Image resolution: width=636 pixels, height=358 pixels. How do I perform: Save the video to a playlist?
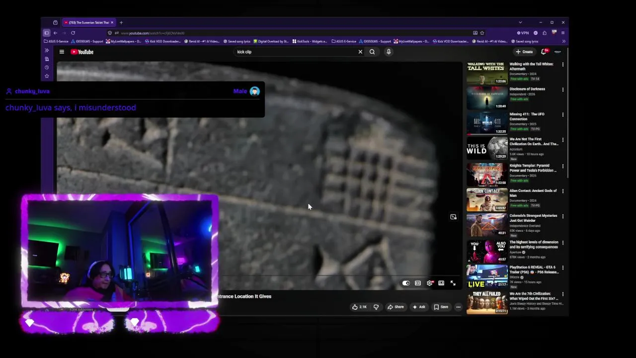coord(441,307)
